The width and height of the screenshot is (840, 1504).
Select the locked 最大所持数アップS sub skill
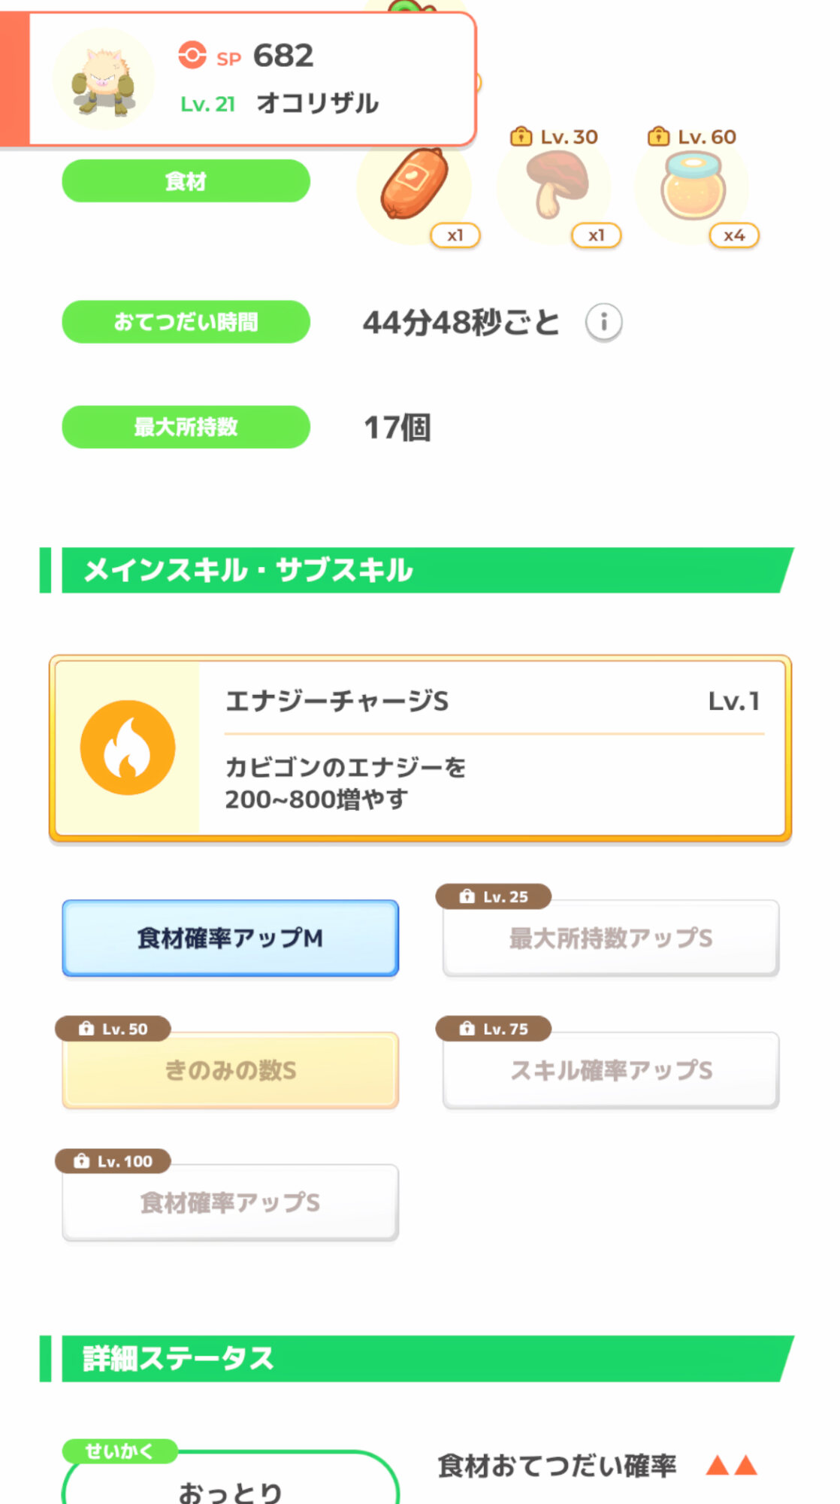(x=610, y=938)
